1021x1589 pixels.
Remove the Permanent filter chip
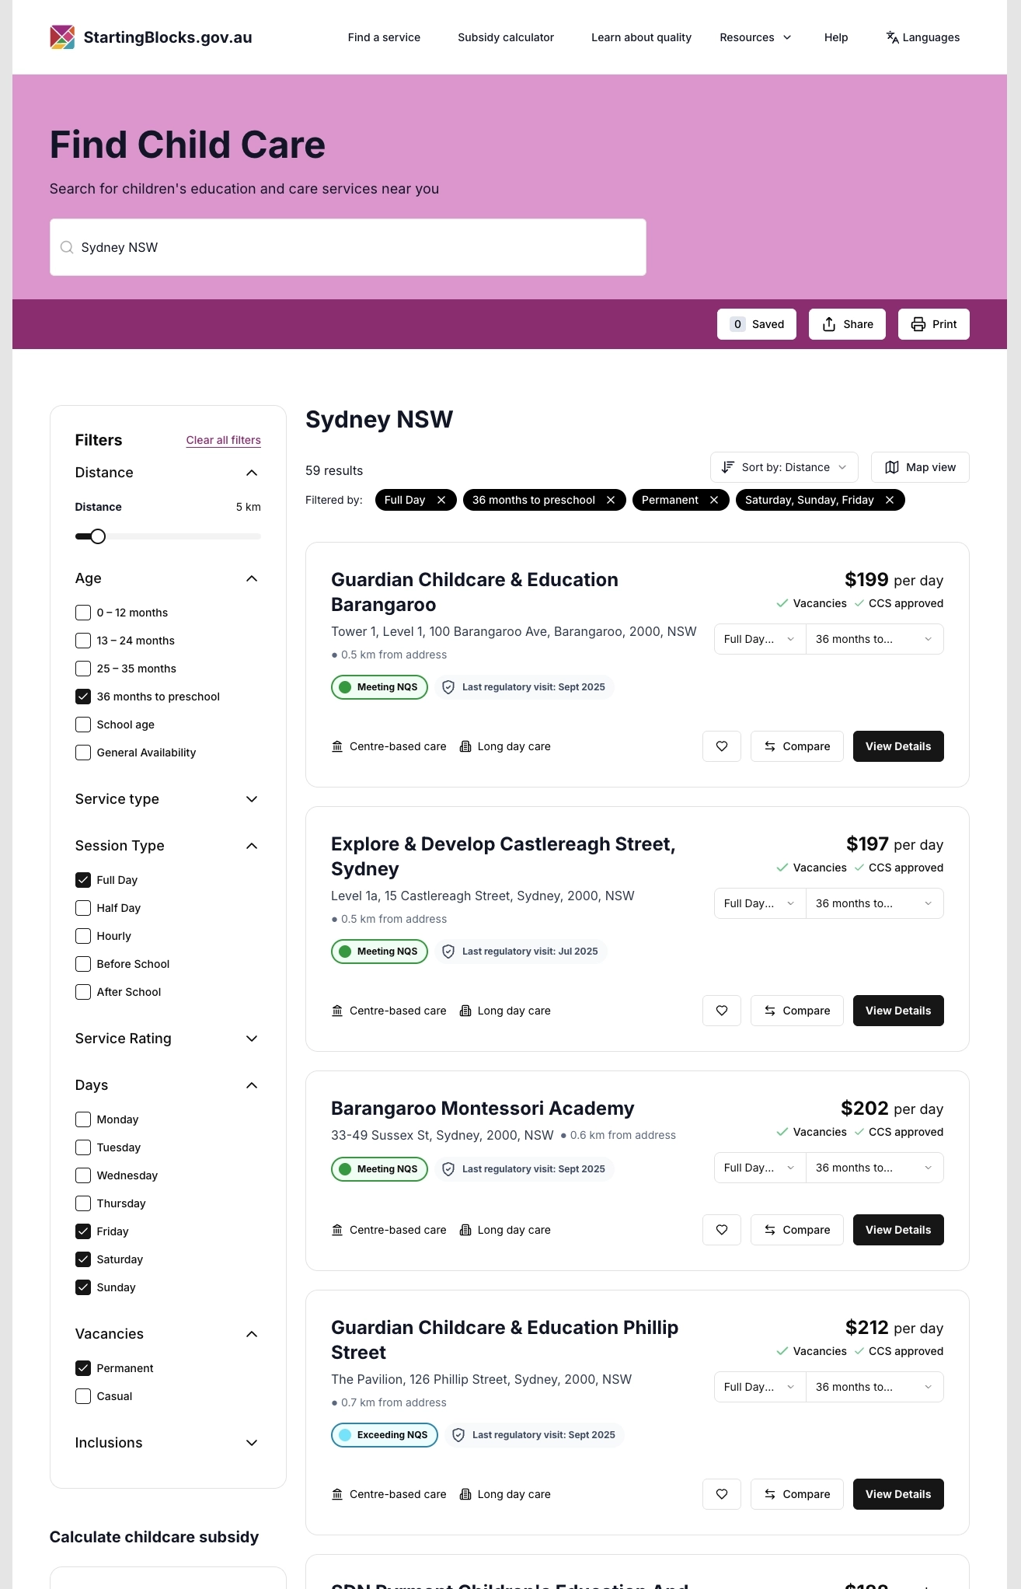pos(714,500)
